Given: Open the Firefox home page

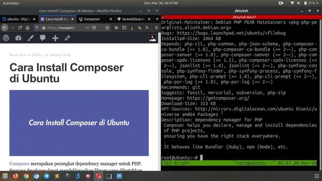Looking at the screenshot, I should pos(28,28).
